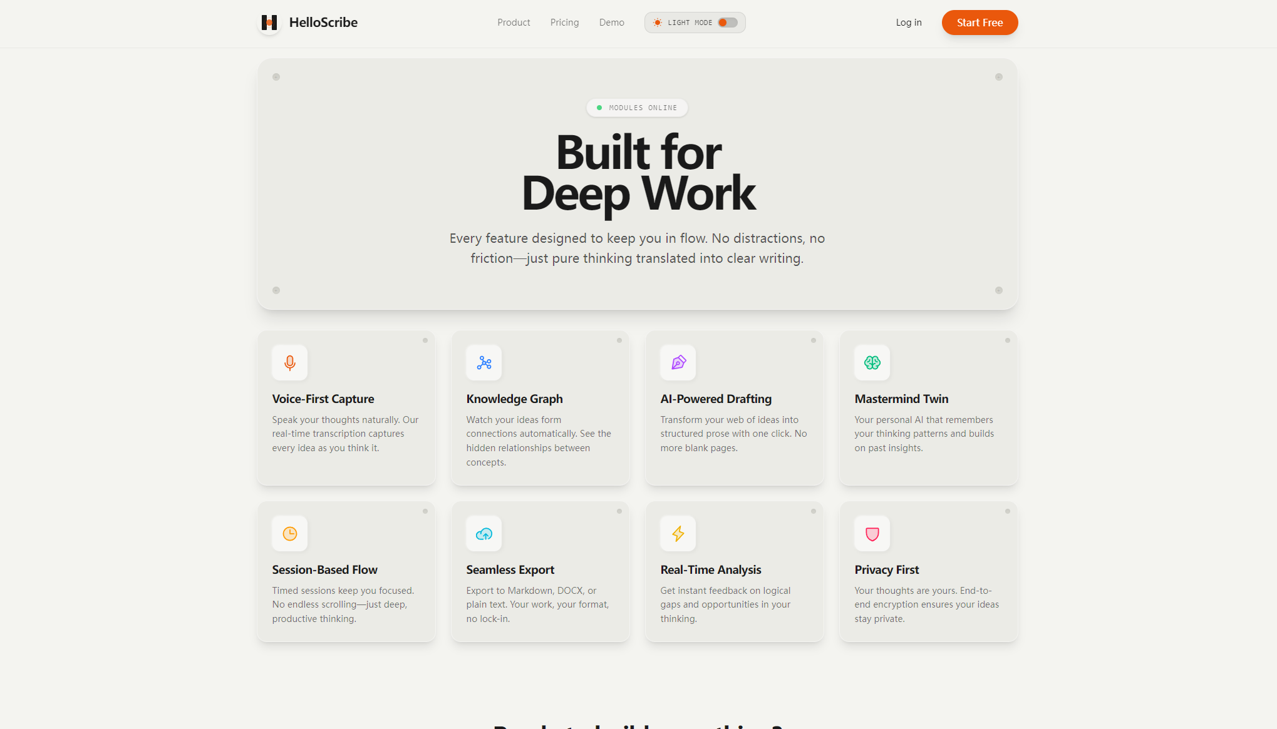The height and width of the screenshot is (729, 1277).
Task: Open the Product menu item
Action: coord(514,23)
